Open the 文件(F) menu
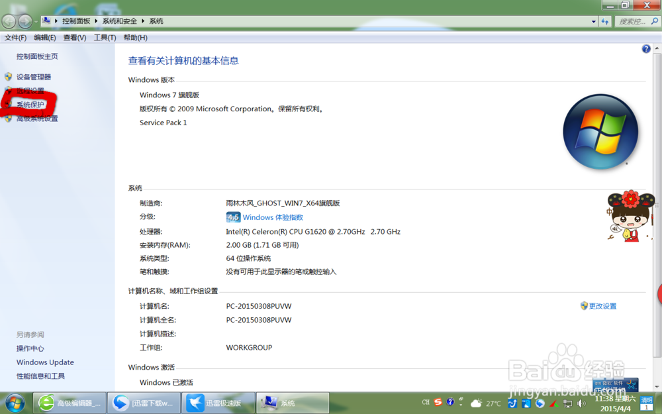662x414 pixels. point(15,38)
